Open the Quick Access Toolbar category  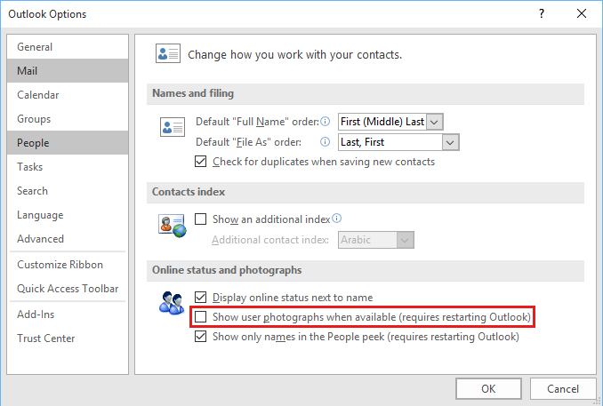(x=68, y=289)
